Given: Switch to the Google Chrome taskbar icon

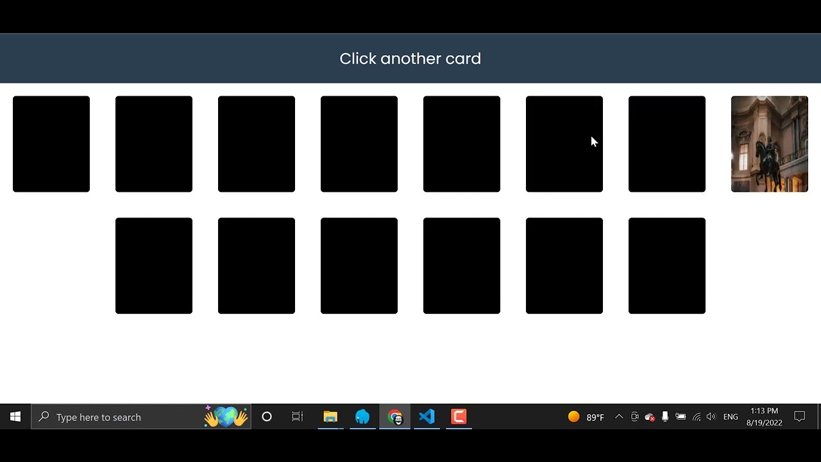Looking at the screenshot, I should (394, 417).
